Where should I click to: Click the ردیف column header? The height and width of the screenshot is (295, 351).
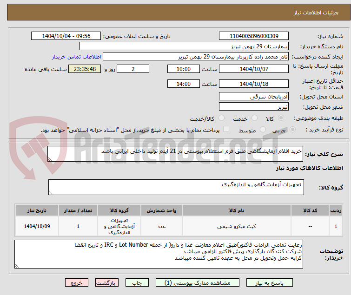coord(336,210)
